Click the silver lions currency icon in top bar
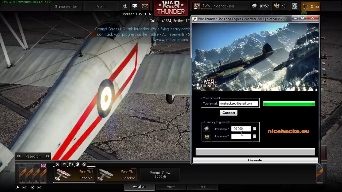Image resolution: width=342 pixels, height=192 pixels. 254,6
